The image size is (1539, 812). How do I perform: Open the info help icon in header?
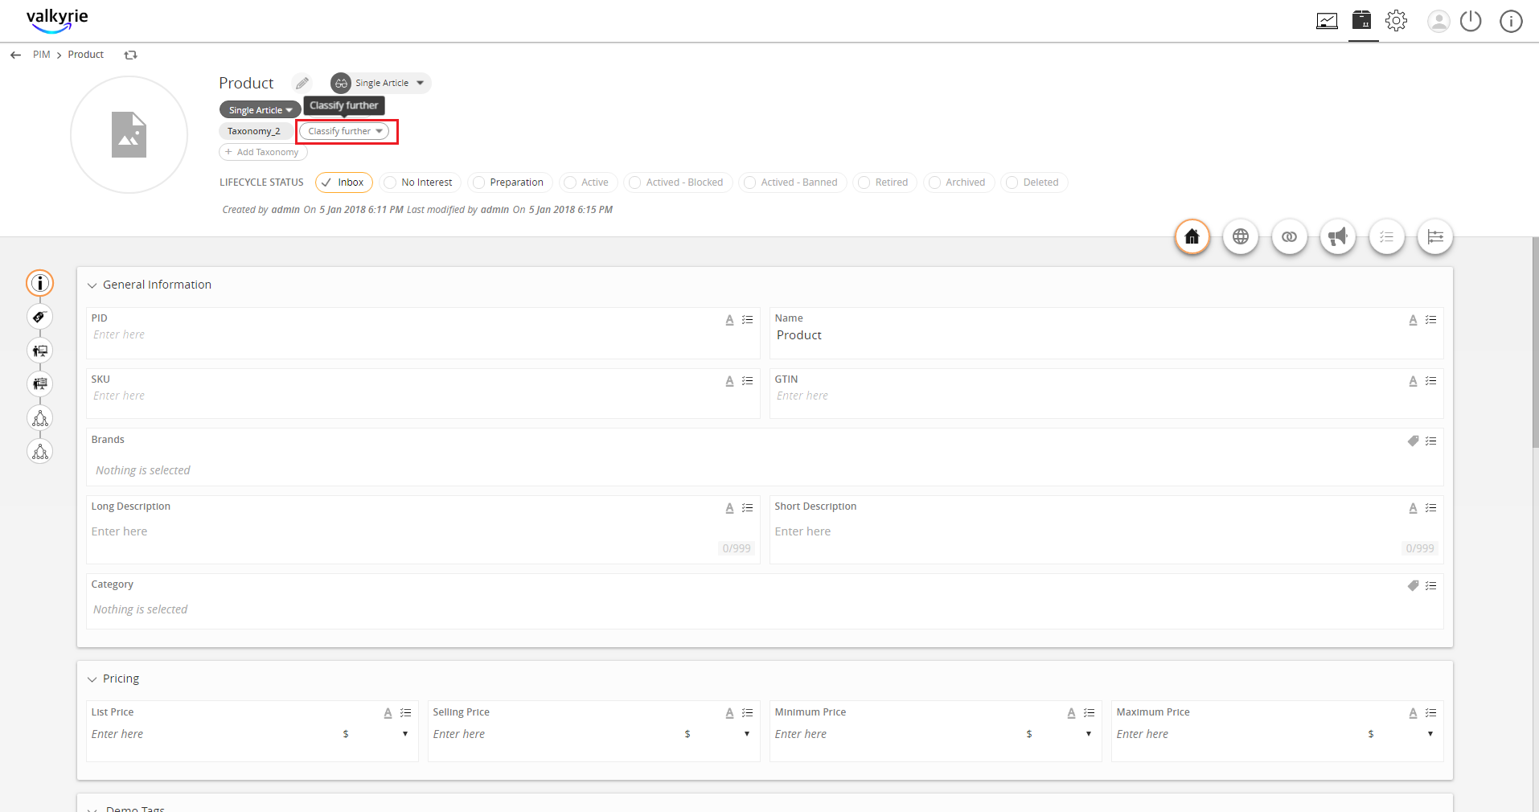coord(1511,21)
